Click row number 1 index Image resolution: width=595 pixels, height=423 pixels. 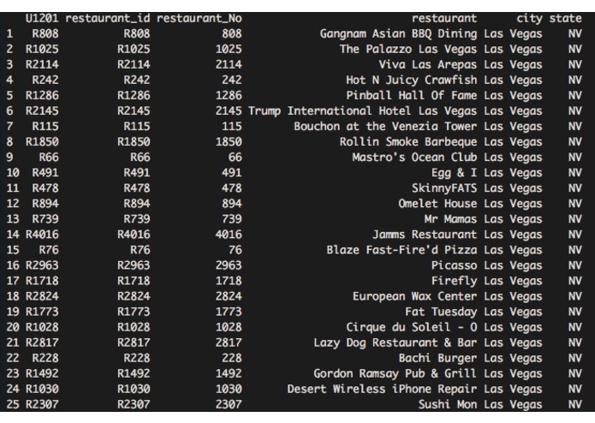pyautogui.click(x=9, y=33)
